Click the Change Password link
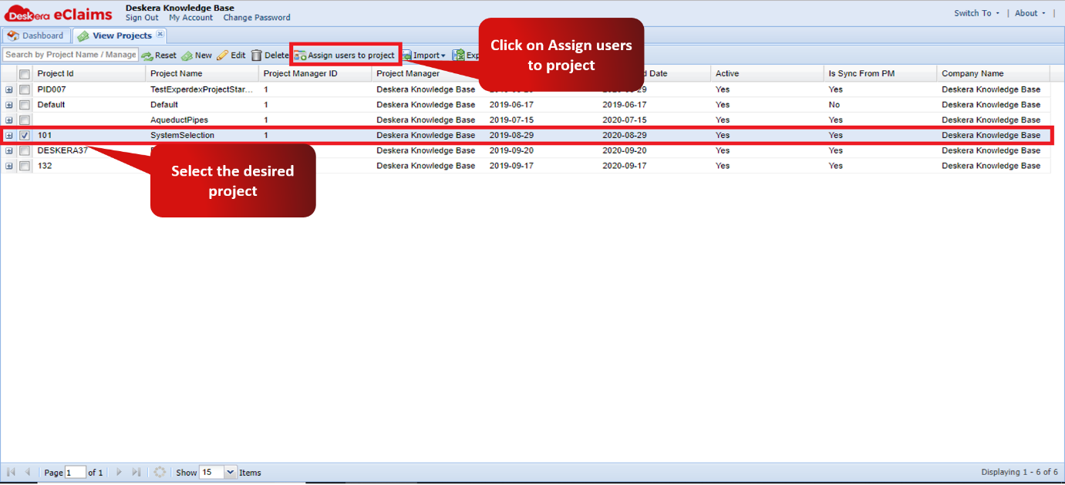 257,18
